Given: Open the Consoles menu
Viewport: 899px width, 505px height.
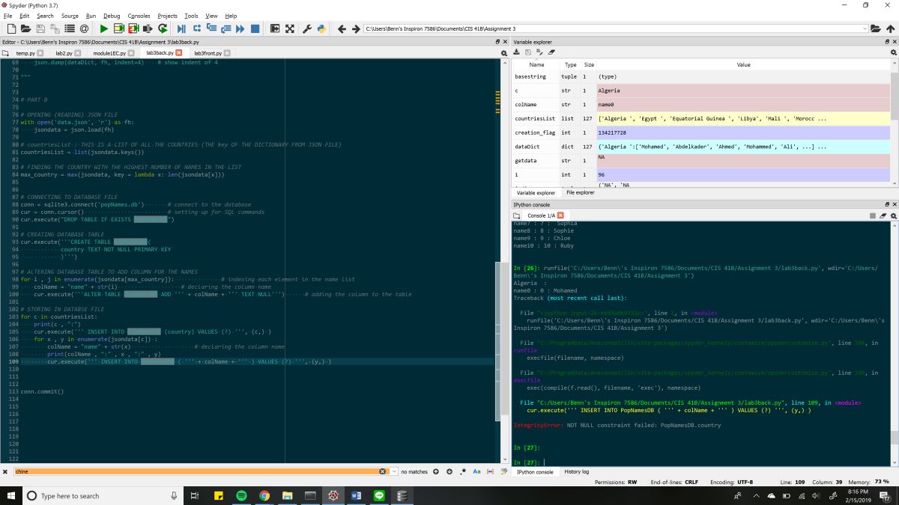Looking at the screenshot, I should (139, 16).
